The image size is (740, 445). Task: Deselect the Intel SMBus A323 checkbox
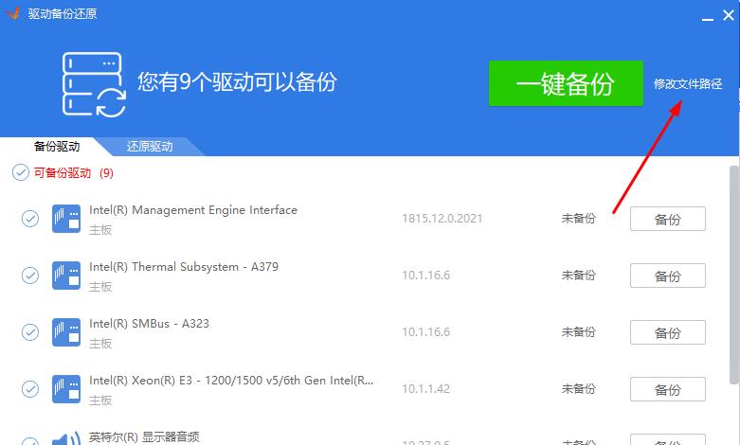click(x=30, y=332)
